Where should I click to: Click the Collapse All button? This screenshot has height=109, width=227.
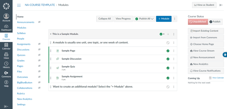(105, 19)
